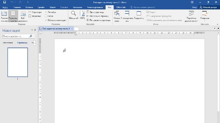Click Reset Window Position option
This screenshot has width=220, height=123.
pos(164,20)
